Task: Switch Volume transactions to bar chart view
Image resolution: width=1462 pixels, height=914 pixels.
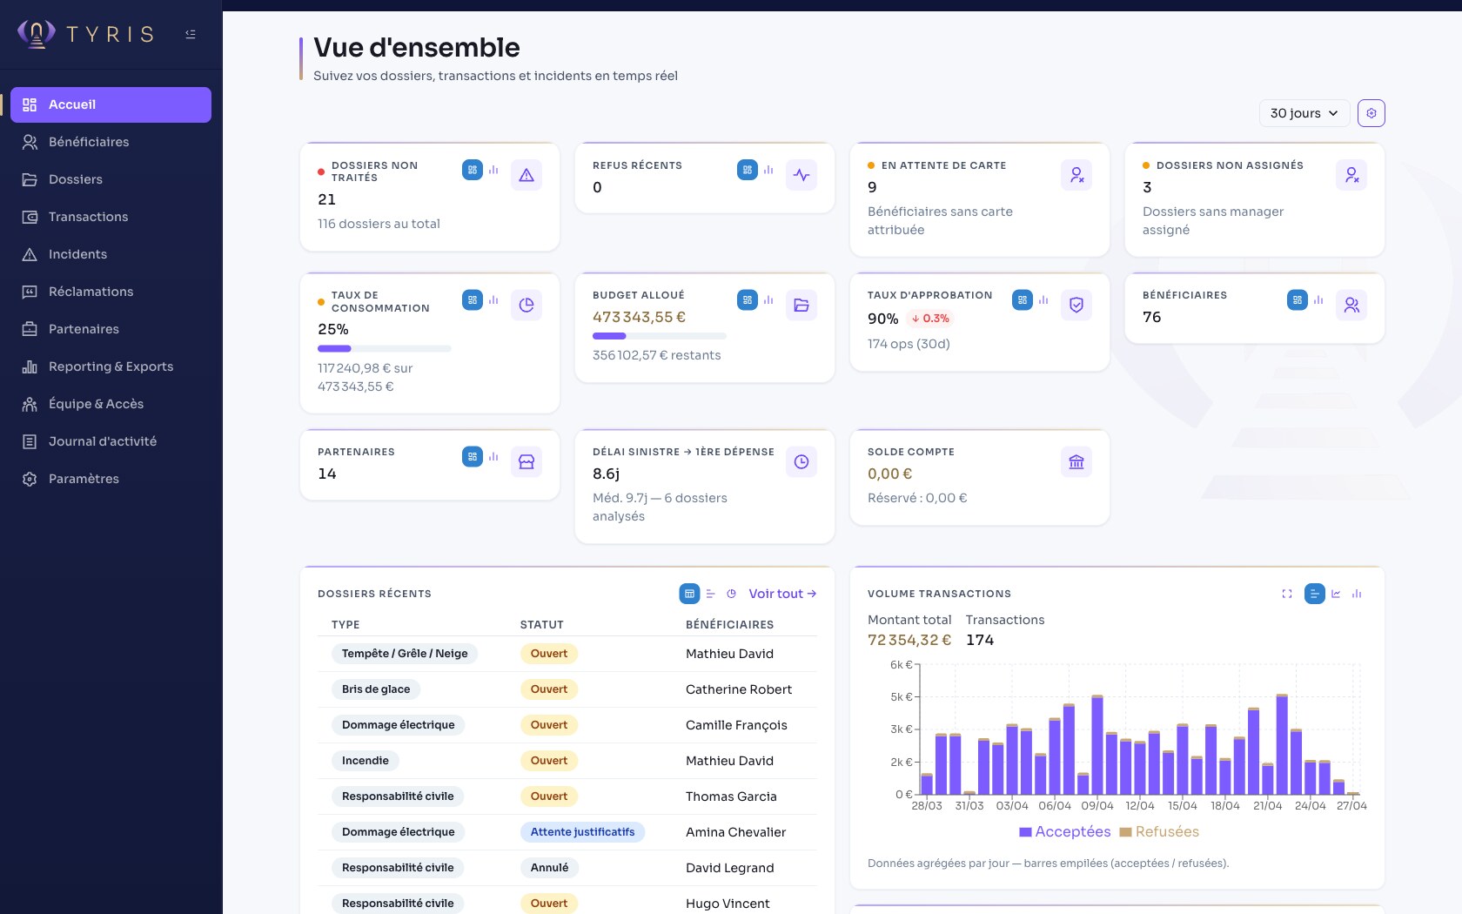Action: pos(1357,594)
